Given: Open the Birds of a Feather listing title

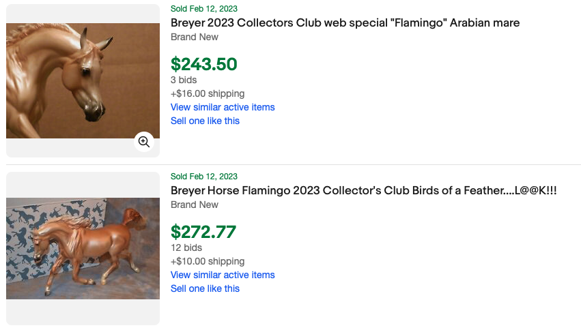Looking at the screenshot, I should tap(363, 191).
